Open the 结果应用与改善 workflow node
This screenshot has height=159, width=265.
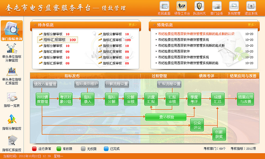point(245,99)
